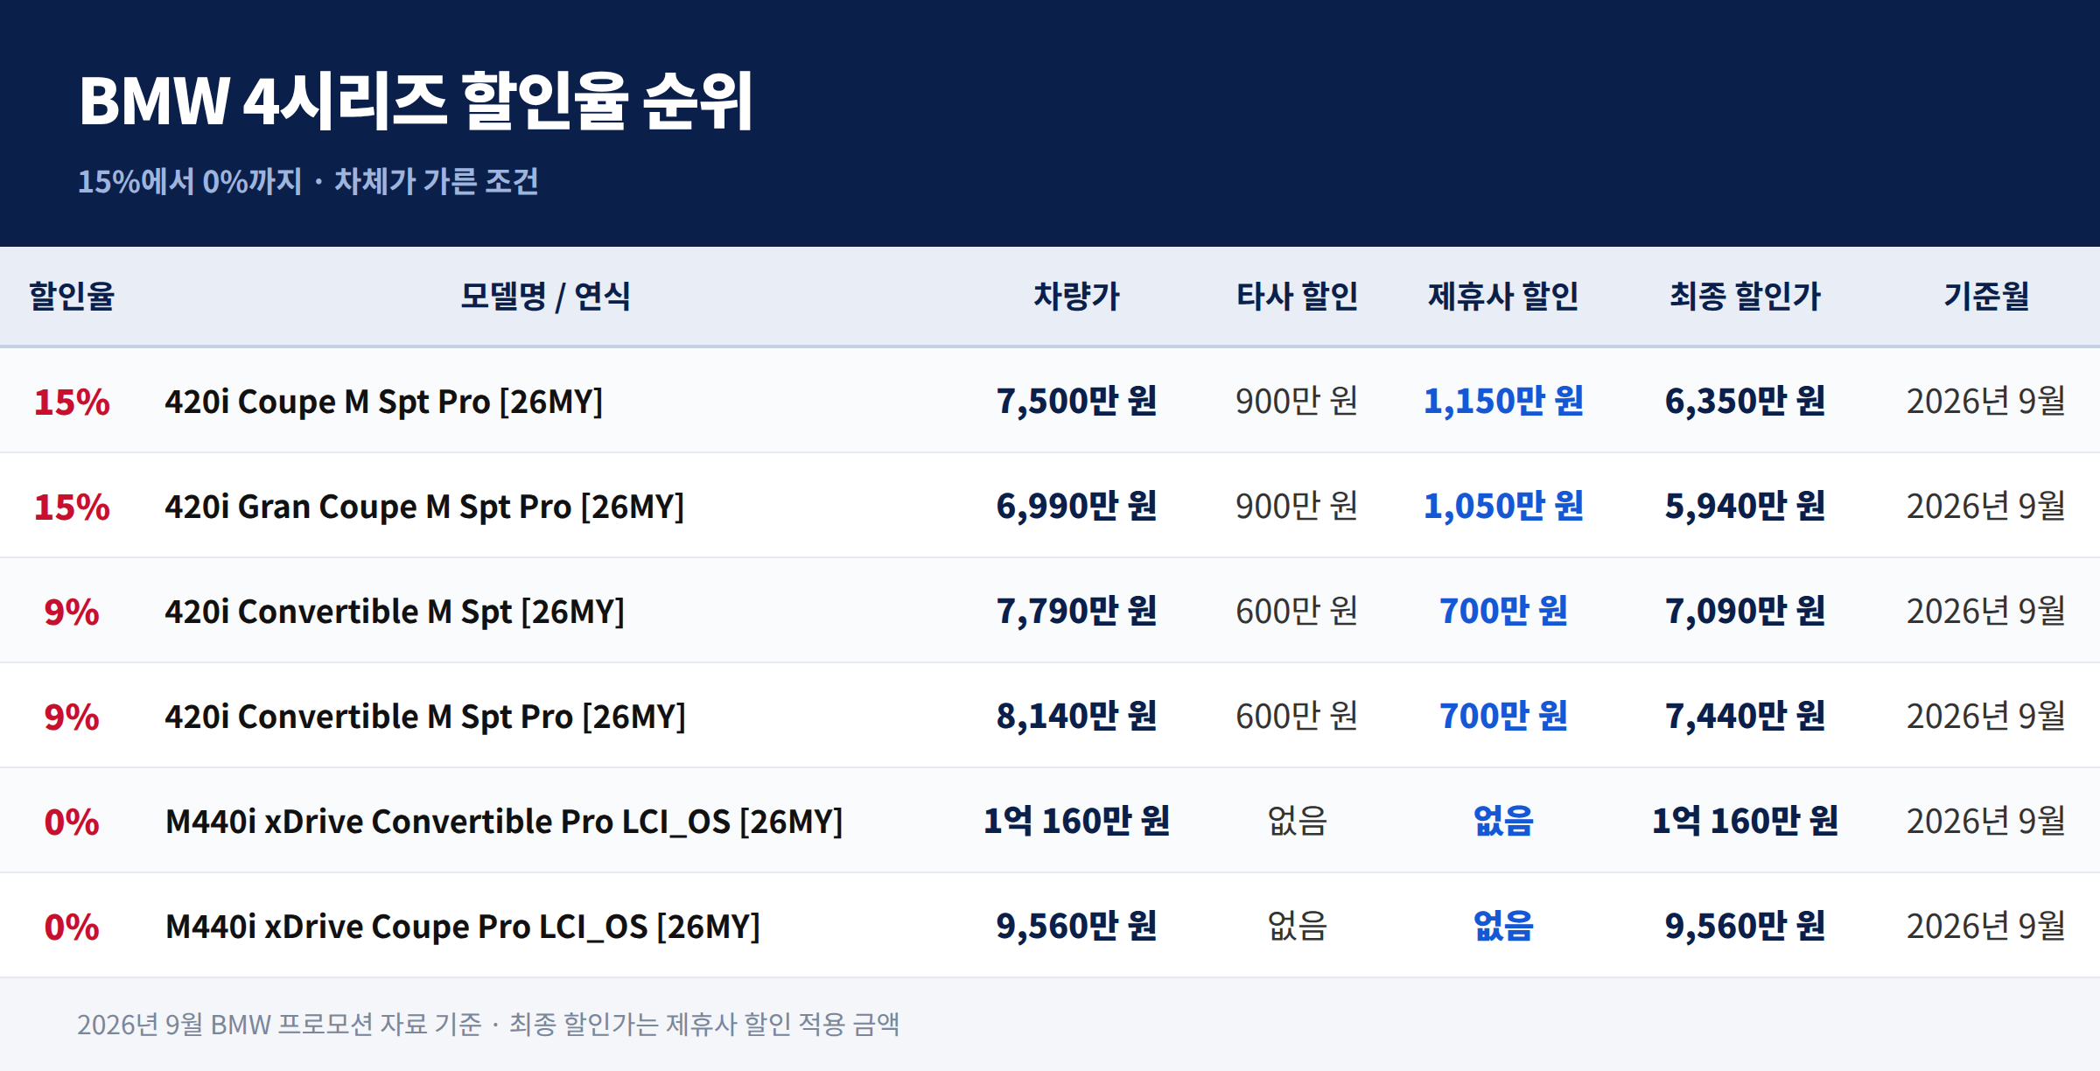2100x1071 pixels.
Task: Click partner discount '1,150만 원'
Action: pyautogui.click(x=1503, y=401)
